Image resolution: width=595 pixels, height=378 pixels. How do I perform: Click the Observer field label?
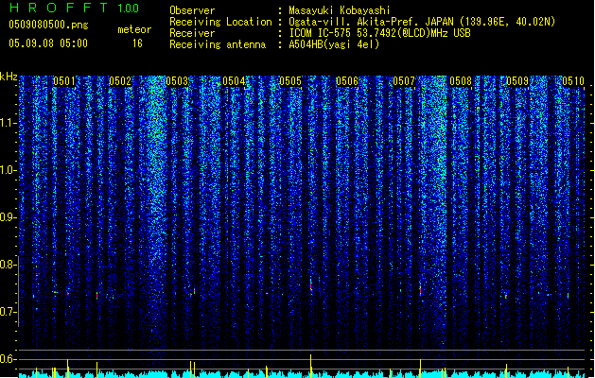[x=192, y=10]
